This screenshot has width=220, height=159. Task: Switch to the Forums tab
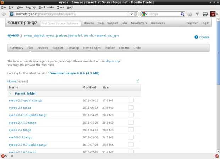[124, 48]
